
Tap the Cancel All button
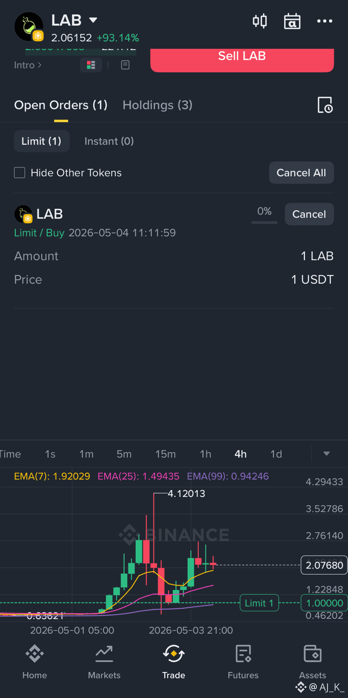(301, 173)
